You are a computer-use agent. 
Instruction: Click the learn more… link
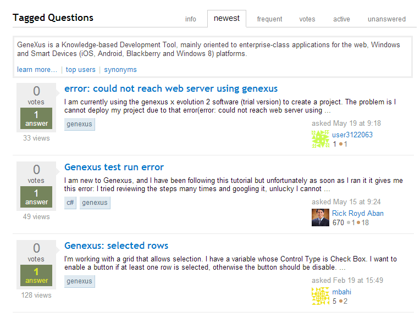pos(37,70)
